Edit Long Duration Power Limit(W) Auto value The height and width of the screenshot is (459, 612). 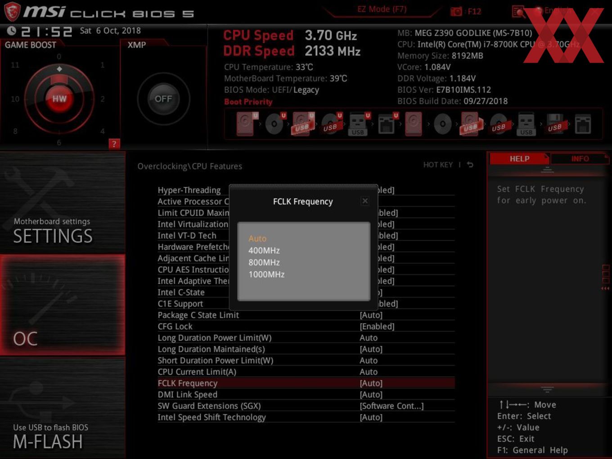369,338
